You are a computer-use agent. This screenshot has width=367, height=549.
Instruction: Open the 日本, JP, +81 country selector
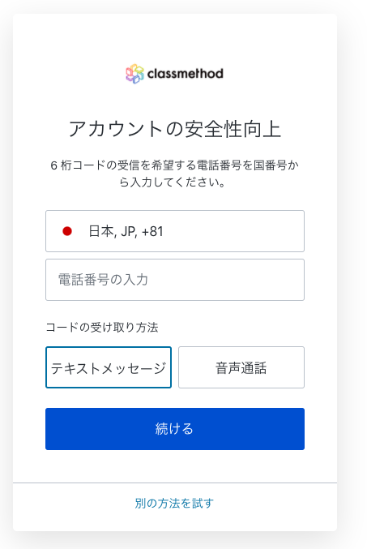point(175,231)
